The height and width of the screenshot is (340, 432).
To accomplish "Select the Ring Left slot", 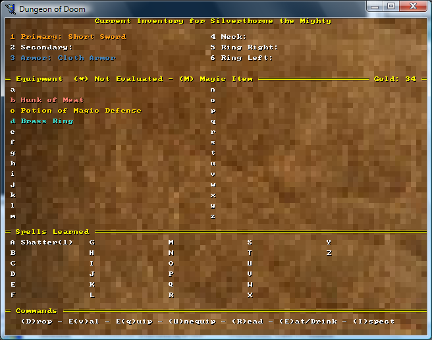I will 241,58.
